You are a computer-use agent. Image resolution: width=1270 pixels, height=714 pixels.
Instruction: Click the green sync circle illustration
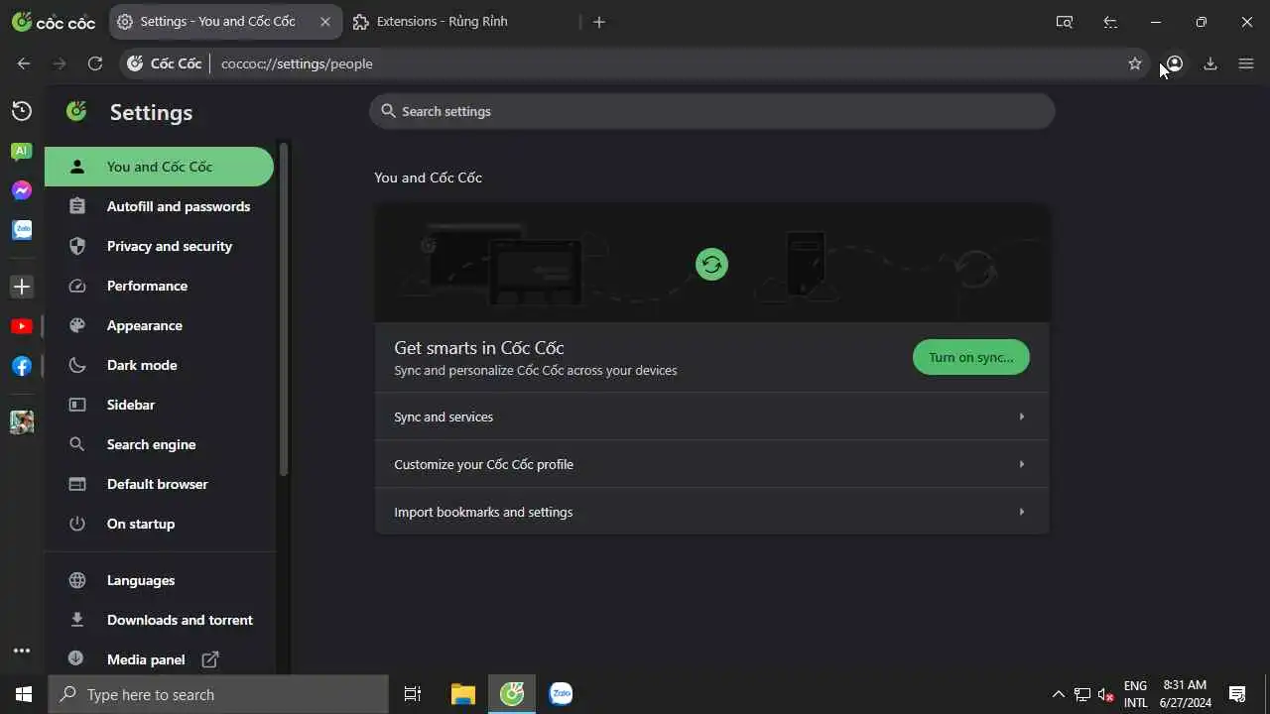click(x=711, y=264)
